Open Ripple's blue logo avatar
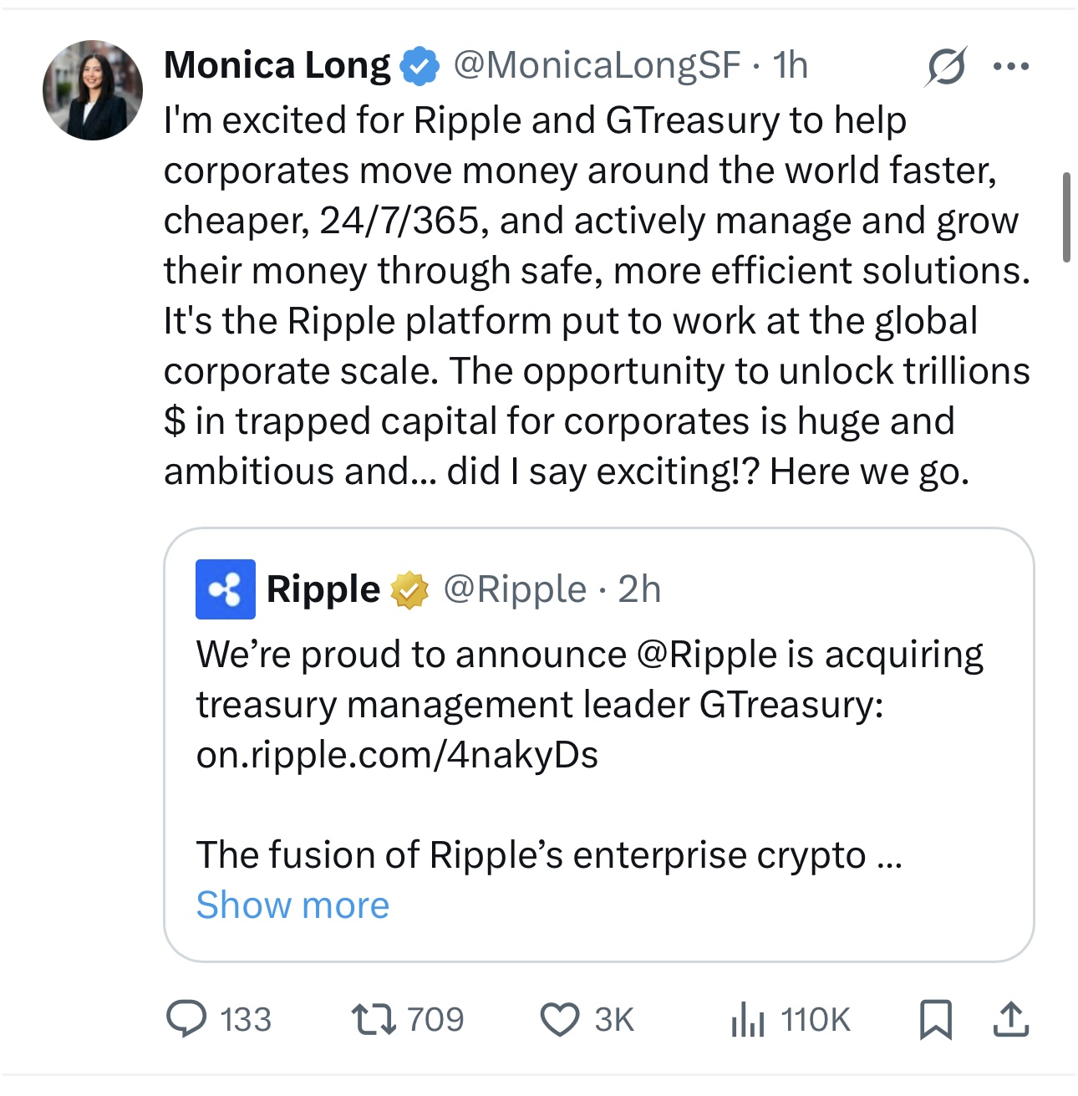 226,589
